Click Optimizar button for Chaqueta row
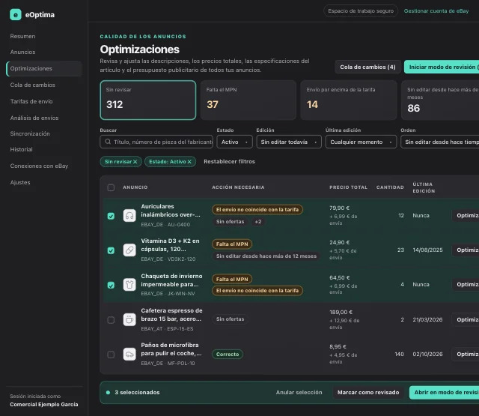This screenshot has width=479, height=416. [x=466, y=285]
